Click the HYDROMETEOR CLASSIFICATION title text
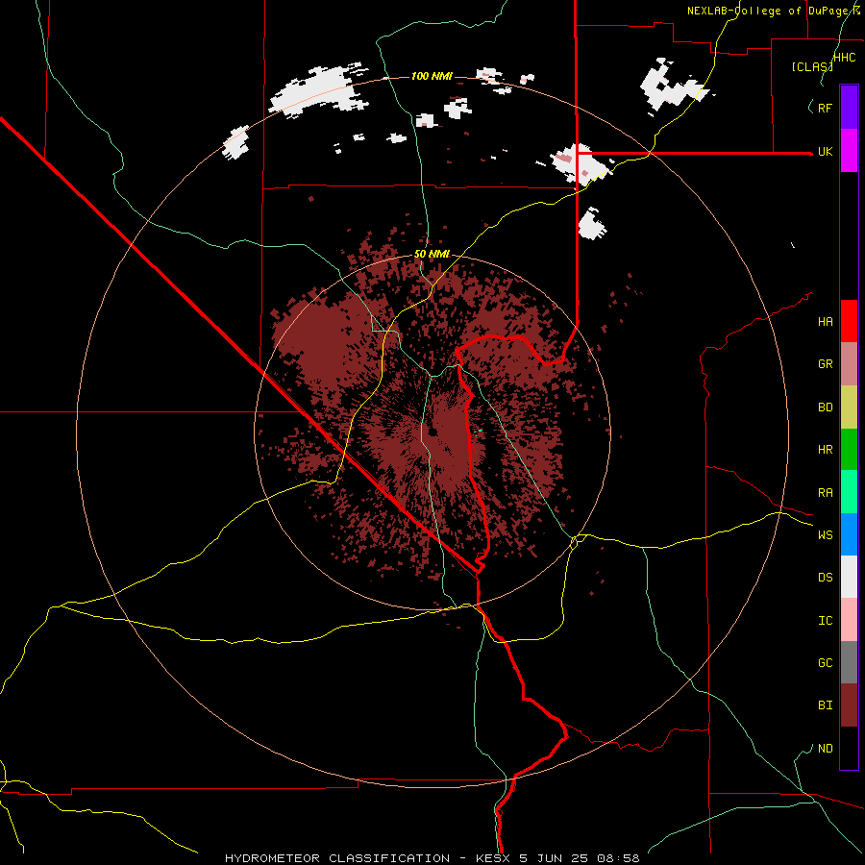This screenshot has height=865, width=865. pos(337,858)
